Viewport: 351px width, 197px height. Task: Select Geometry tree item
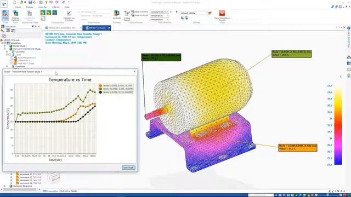tap(20, 51)
